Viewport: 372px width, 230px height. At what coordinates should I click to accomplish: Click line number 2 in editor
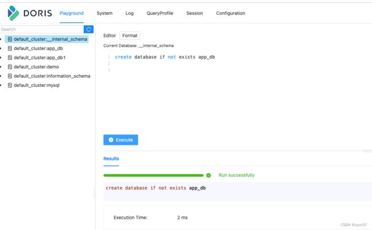[109, 64]
